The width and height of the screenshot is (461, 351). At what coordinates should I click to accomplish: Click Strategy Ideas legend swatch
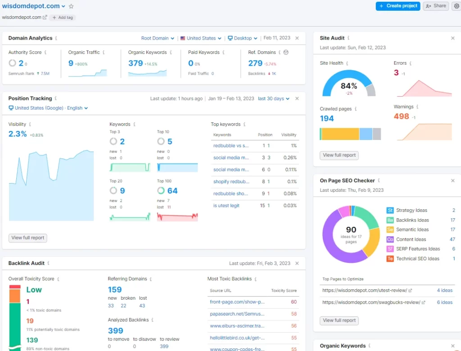coord(390,210)
